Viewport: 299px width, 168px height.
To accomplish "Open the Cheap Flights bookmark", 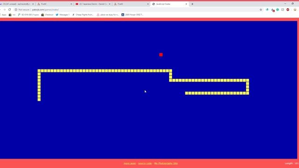I will point(83,14).
